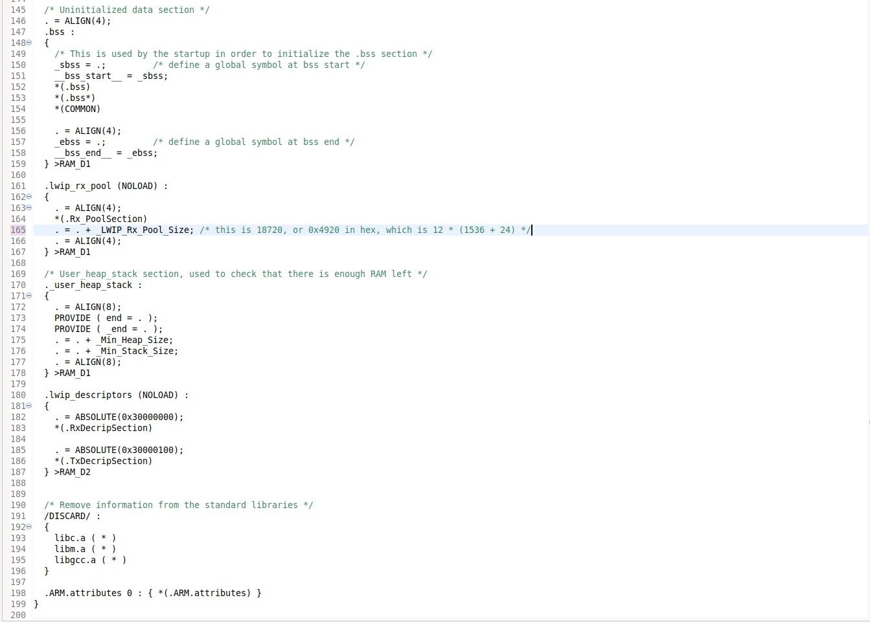Click '_ebss = .;' assignment

(x=80, y=142)
